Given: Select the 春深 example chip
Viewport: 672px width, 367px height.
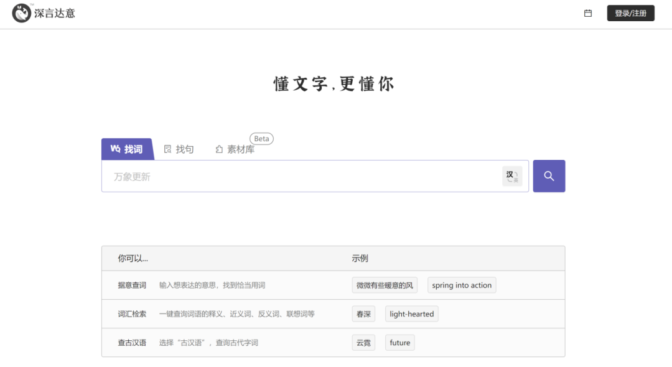Looking at the screenshot, I should (363, 314).
